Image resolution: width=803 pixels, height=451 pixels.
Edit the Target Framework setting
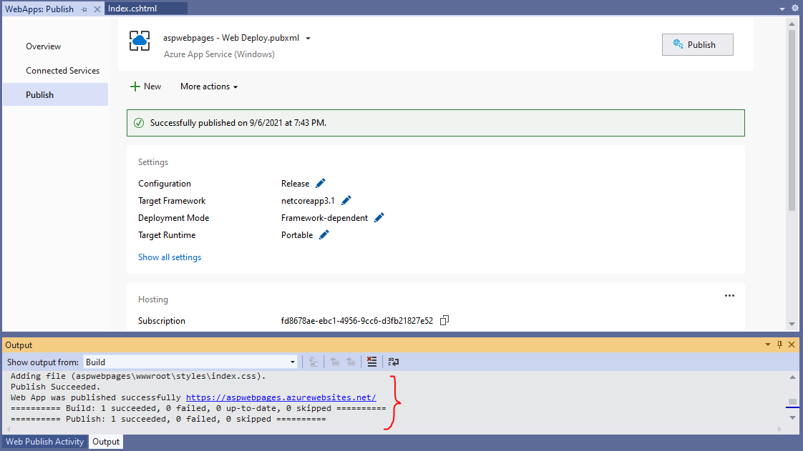pyautogui.click(x=346, y=200)
